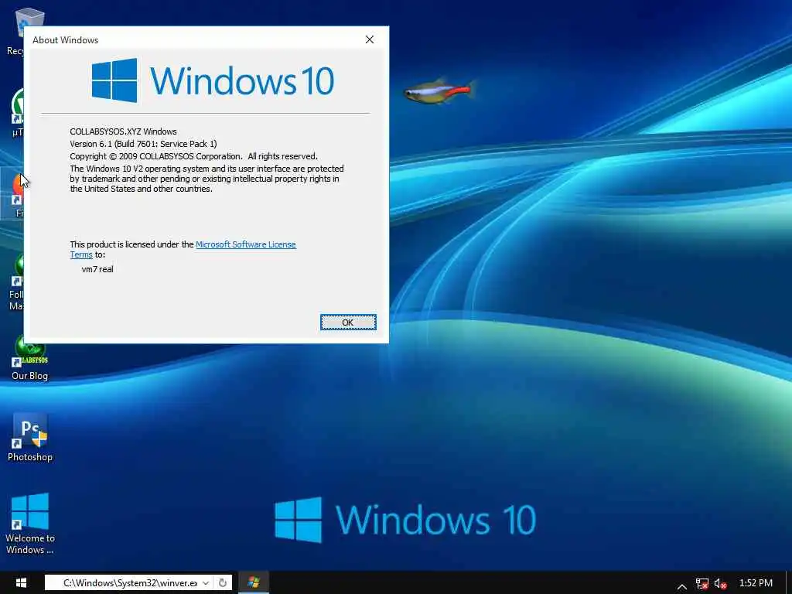Screen dimensions: 792x594
Task: Click the Show desktop strip
Action: tap(788, 583)
